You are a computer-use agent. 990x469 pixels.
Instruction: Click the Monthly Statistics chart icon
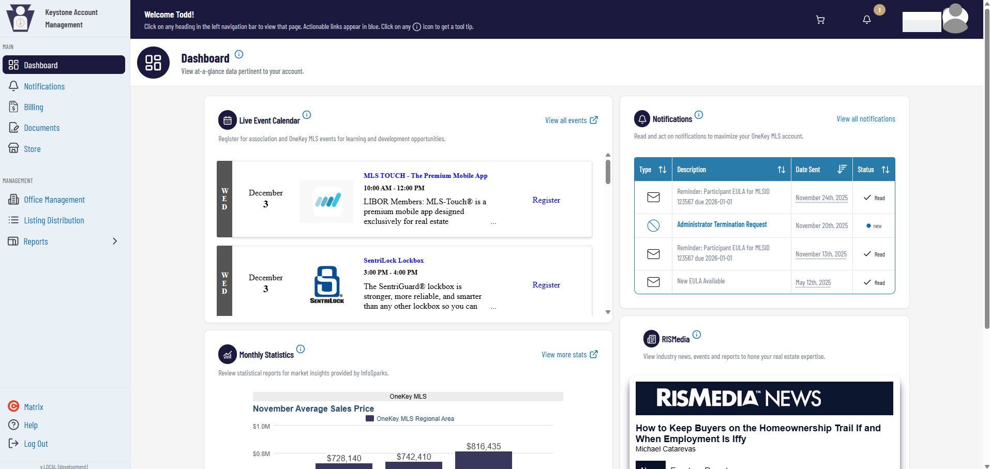coord(228,354)
